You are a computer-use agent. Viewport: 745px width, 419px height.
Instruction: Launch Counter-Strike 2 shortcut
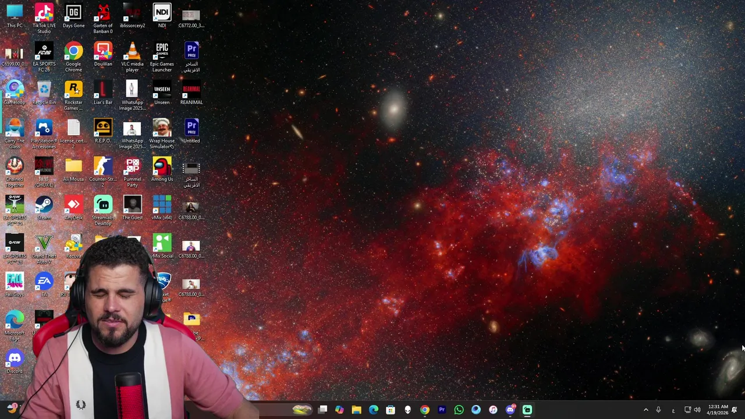[x=103, y=172]
